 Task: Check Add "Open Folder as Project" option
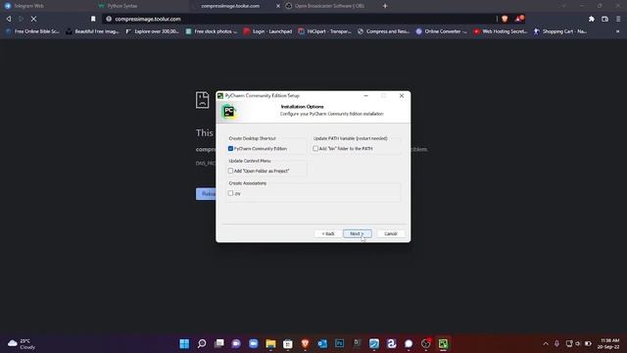coord(231,171)
